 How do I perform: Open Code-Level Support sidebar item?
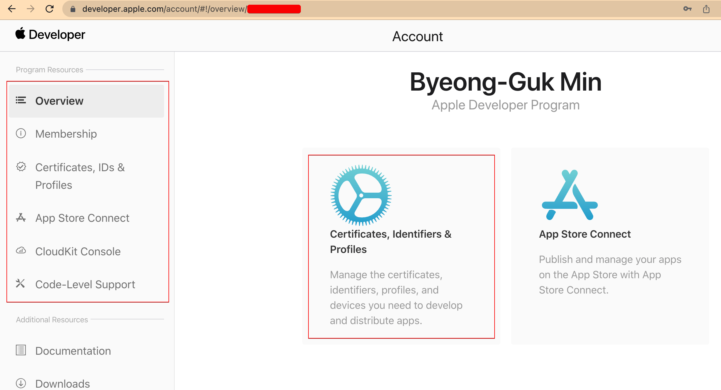click(86, 284)
